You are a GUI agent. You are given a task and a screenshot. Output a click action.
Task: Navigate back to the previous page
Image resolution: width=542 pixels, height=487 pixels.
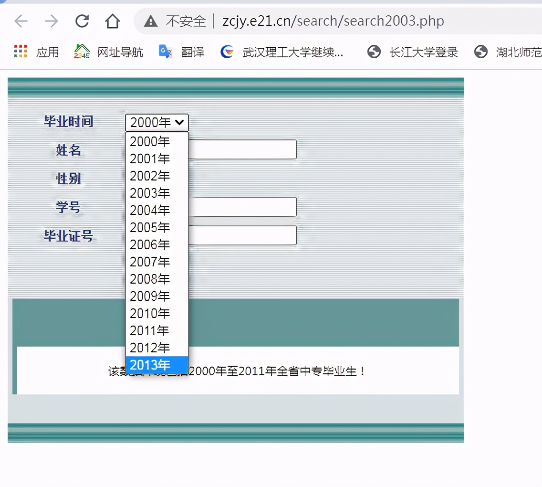coord(21,21)
